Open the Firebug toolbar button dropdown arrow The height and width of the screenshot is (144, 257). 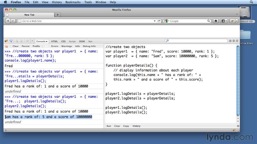pos(236,21)
